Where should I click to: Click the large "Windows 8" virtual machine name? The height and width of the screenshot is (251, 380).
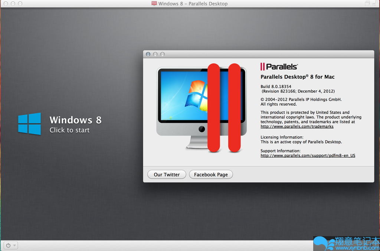coord(75,120)
